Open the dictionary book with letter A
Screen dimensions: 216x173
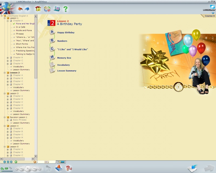coord(59,168)
